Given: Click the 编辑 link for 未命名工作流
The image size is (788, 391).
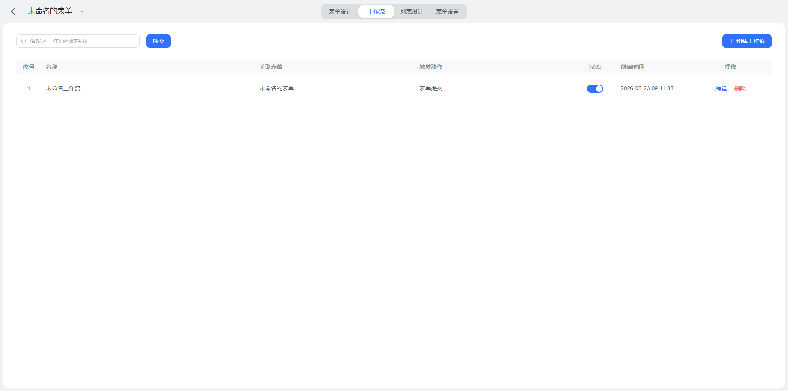Looking at the screenshot, I should coord(721,89).
